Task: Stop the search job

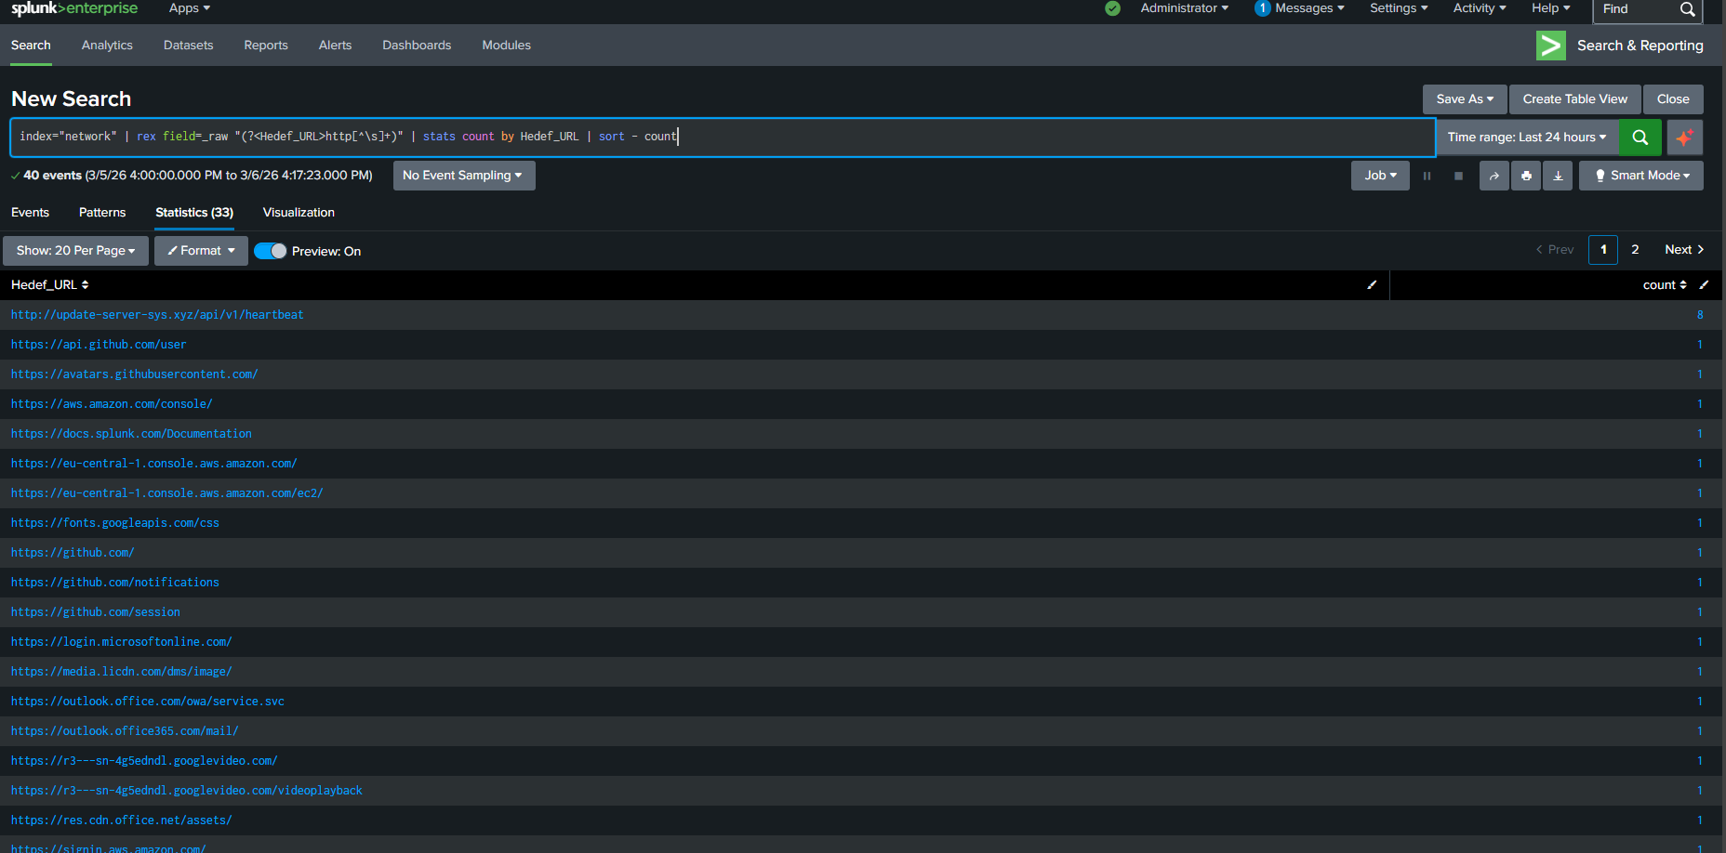Action: click(1458, 176)
